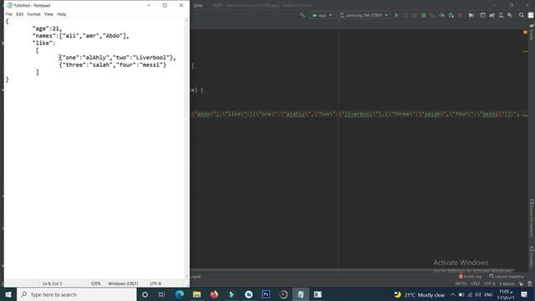Click line with "three":"salah" in Notepad
Image resolution: width=535 pixels, height=301 pixels.
pyautogui.click(x=113, y=65)
